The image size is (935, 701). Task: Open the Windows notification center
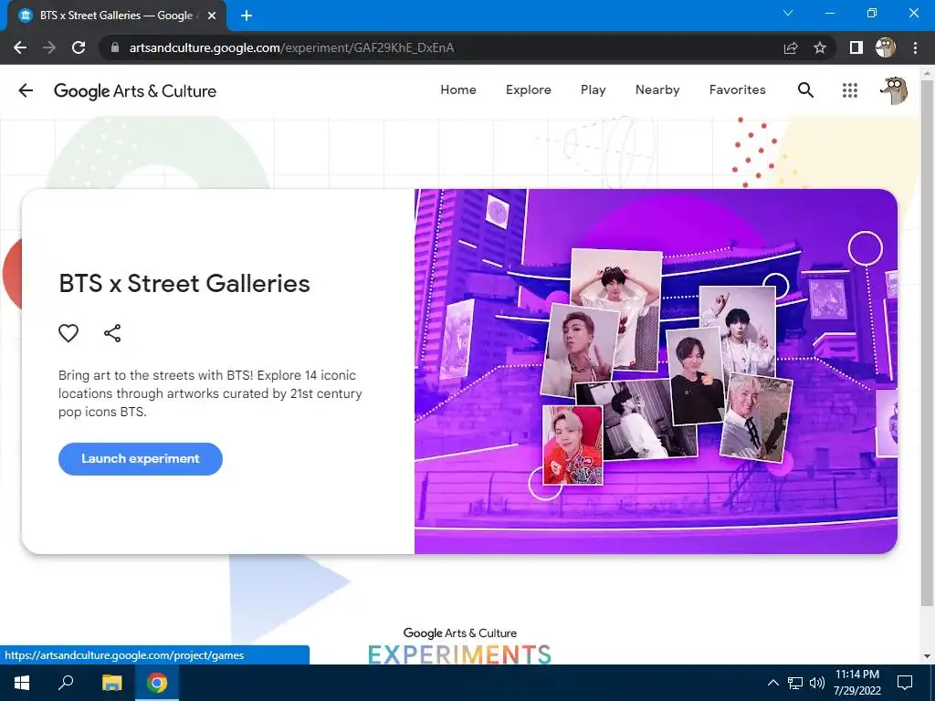pos(905,683)
